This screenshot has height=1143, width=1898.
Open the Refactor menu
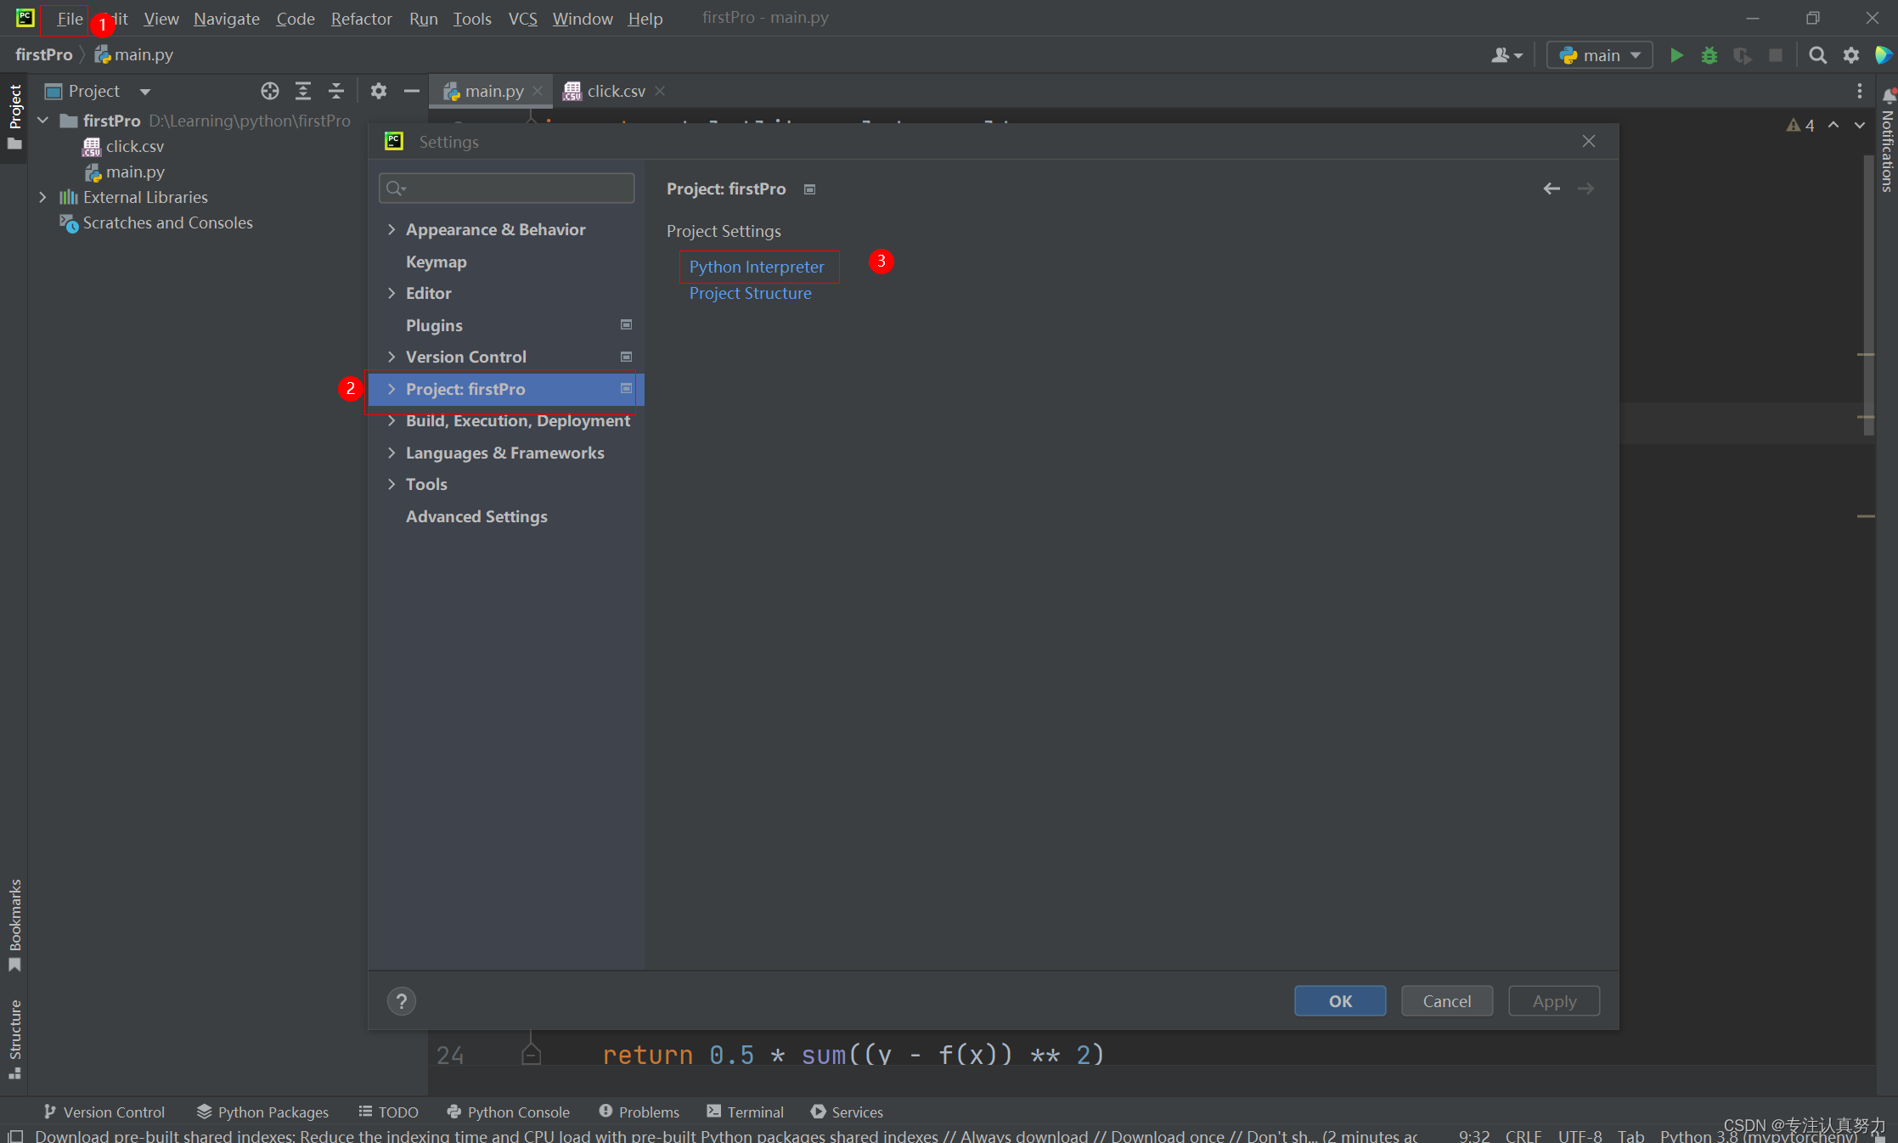361,19
